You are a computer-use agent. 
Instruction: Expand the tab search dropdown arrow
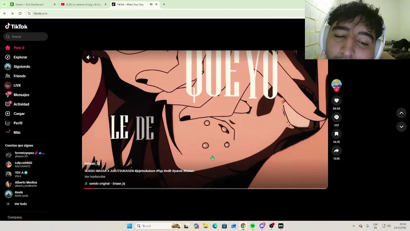(4, 4)
